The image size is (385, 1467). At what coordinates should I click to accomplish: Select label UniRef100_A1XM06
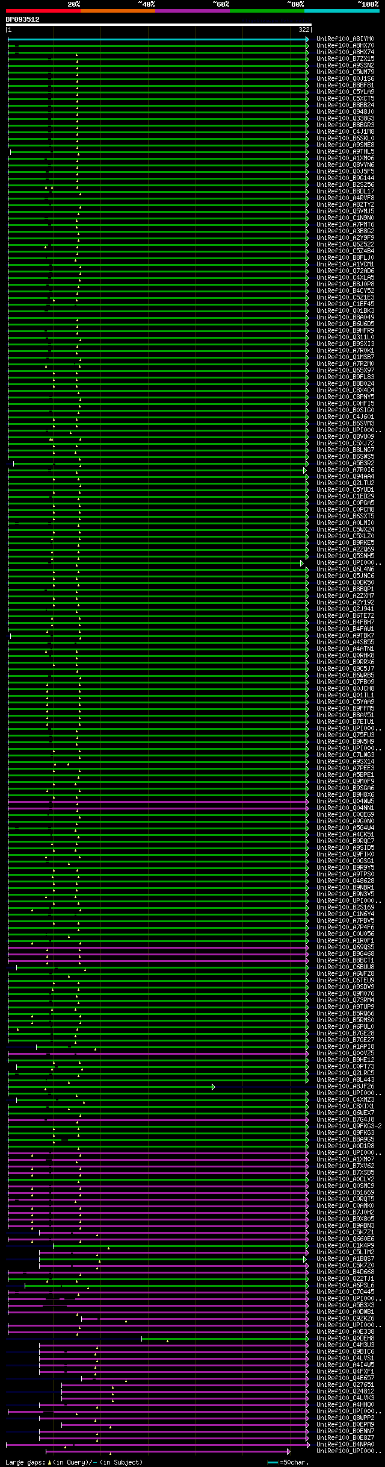pyautogui.click(x=345, y=159)
